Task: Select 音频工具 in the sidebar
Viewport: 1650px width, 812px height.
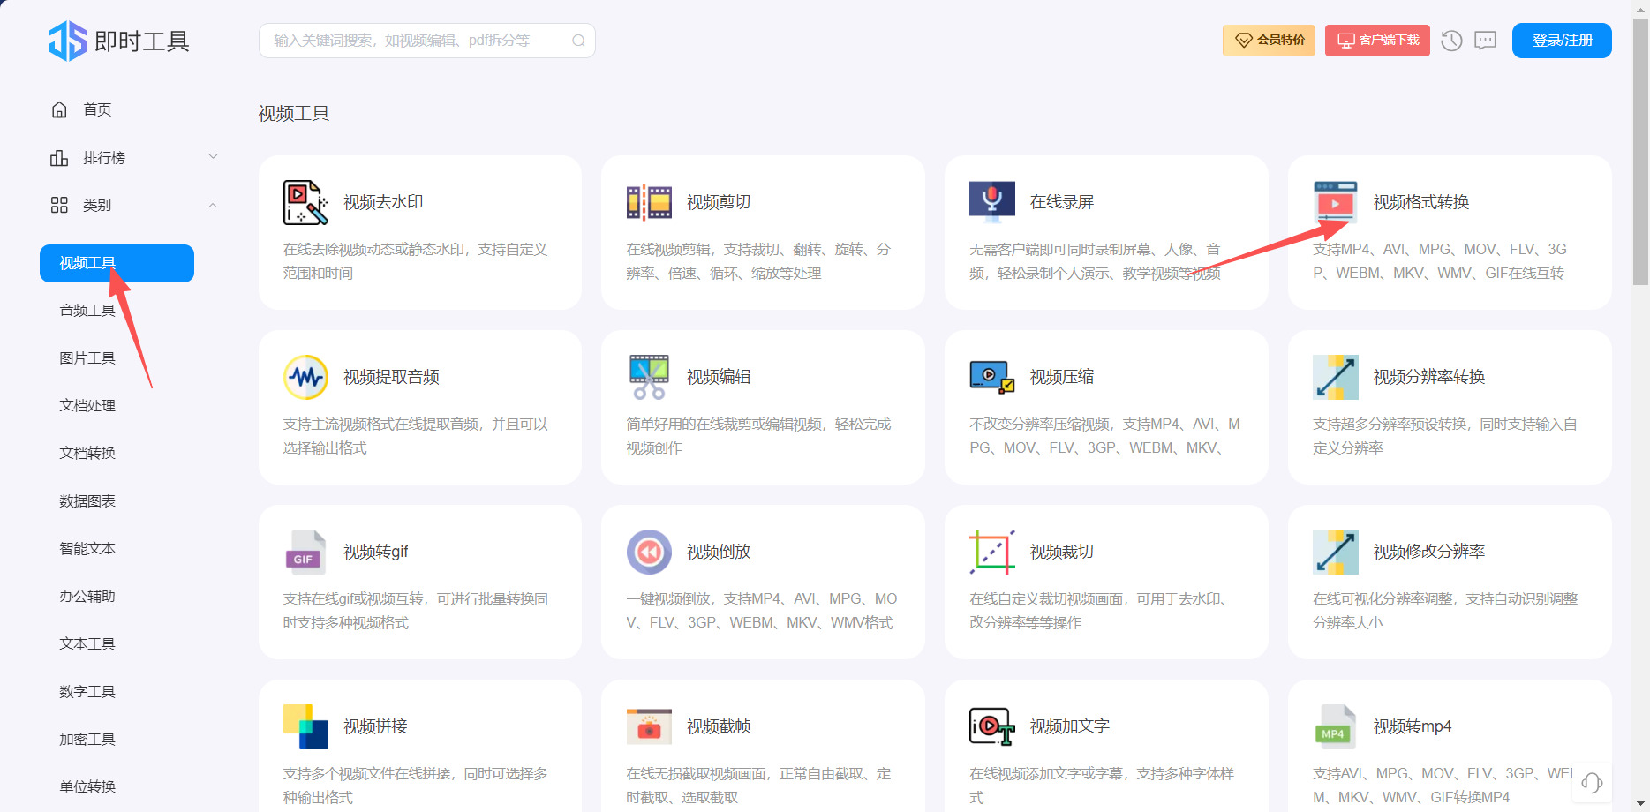Action: 87,311
